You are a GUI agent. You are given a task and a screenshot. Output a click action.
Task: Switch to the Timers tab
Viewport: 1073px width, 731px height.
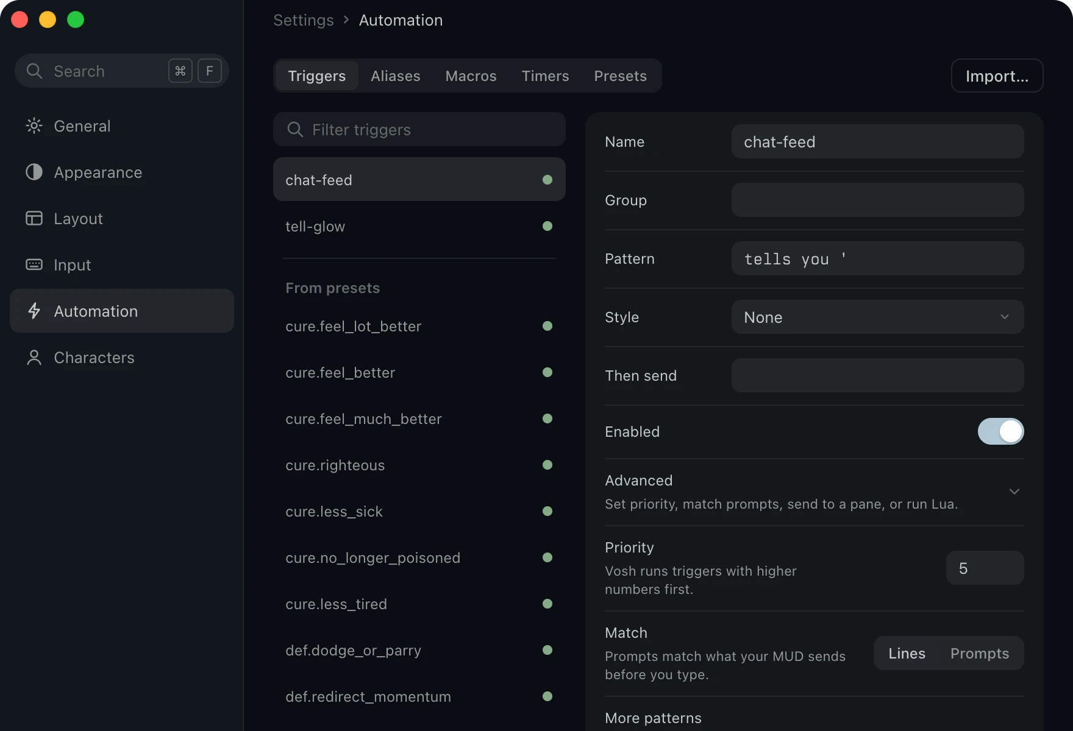coord(545,76)
